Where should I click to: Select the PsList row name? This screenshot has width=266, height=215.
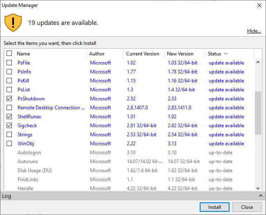pyautogui.click(x=24, y=90)
